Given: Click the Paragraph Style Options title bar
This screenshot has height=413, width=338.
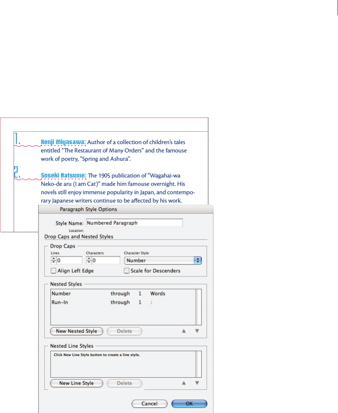Looking at the screenshot, I should pyautogui.click(x=126, y=209).
